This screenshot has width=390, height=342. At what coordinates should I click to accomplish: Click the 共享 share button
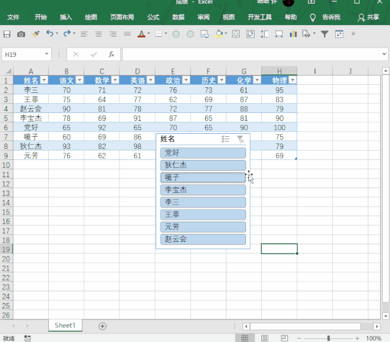tap(369, 17)
